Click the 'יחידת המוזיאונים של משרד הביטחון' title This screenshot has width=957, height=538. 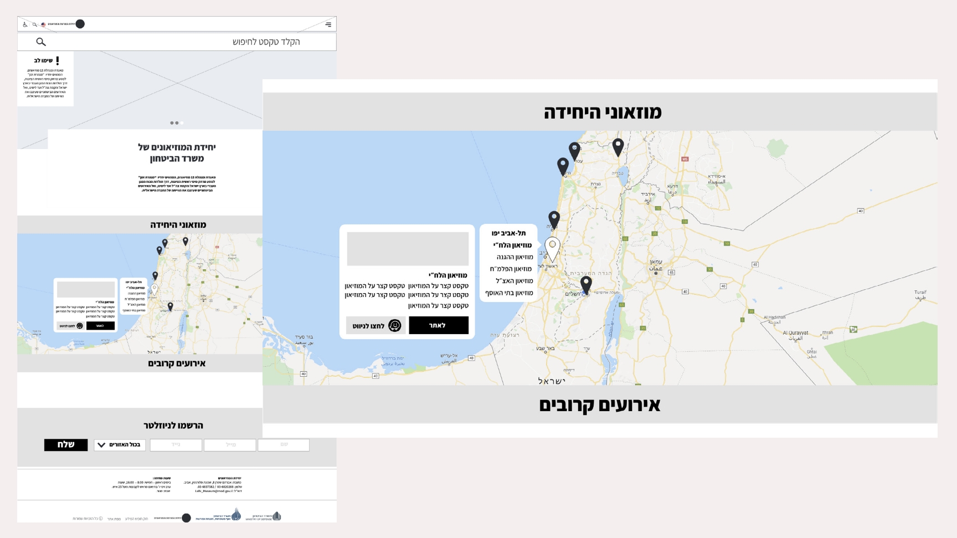(x=177, y=153)
